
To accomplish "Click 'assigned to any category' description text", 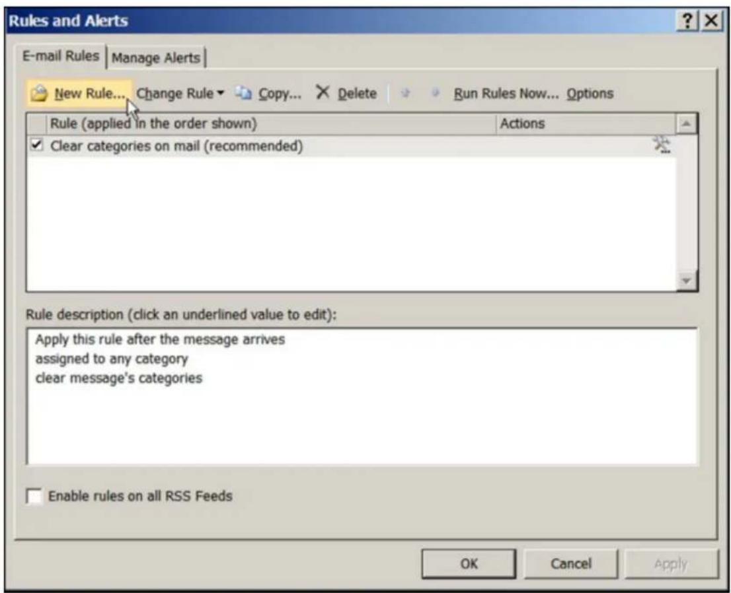I will [112, 359].
